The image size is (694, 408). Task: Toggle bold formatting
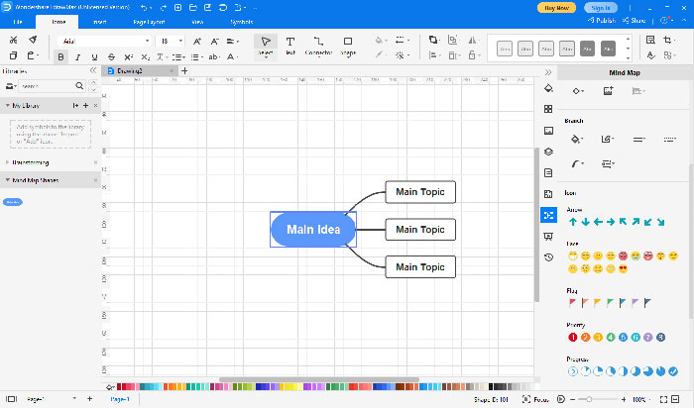61,57
